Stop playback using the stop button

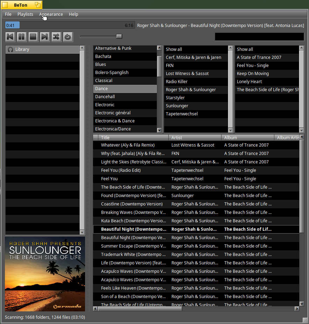33,36
